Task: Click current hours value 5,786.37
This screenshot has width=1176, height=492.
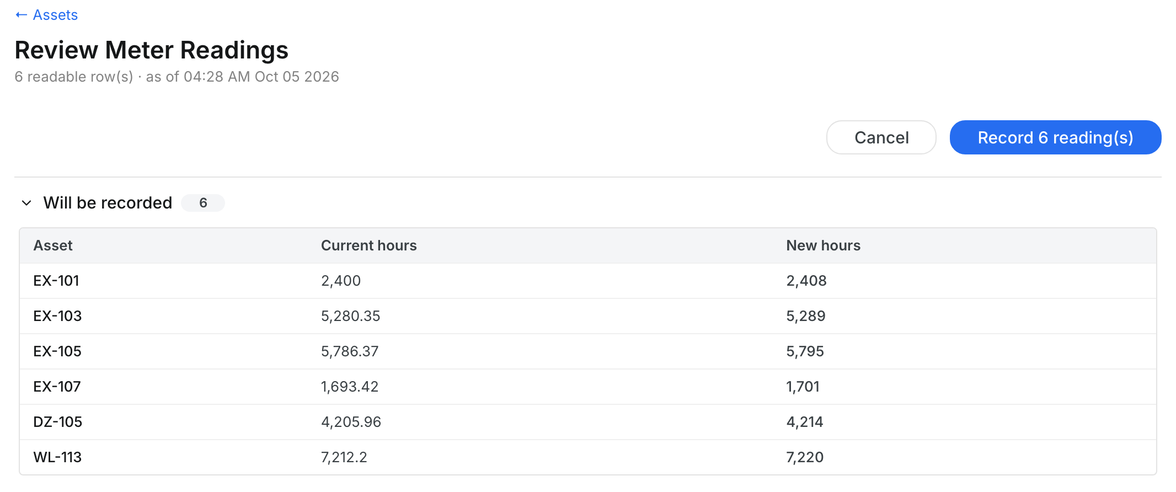Action: click(x=350, y=351)
